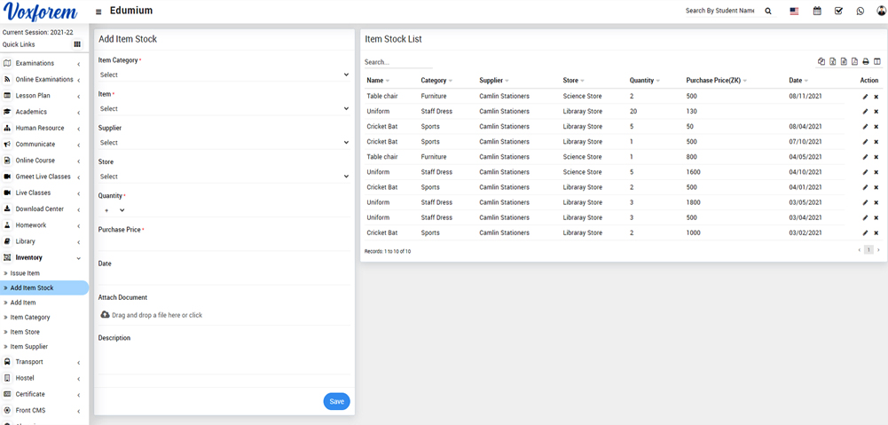Open the Item Category dropdown
The height and width of the screenshot is (425, 888).
[224, 75]
